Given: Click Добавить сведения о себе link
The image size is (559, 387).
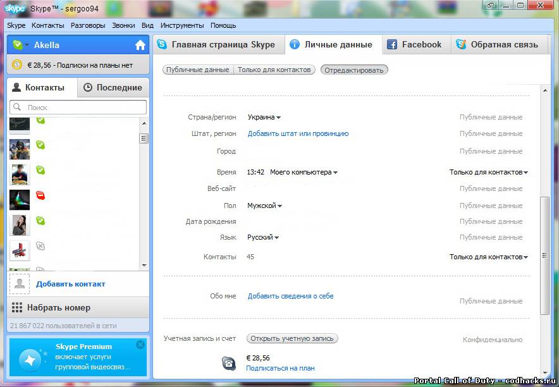Looking at the screenshot, I should pyautogui.click(x=290, y=296).
